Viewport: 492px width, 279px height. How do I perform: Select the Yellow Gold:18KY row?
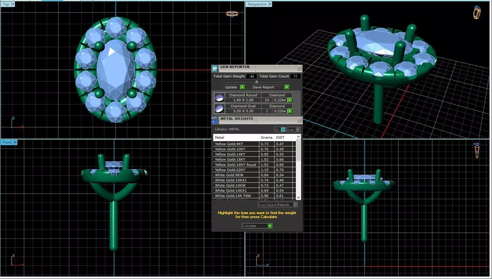254,159
